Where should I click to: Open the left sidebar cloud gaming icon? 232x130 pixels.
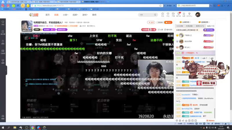[3, 52]
